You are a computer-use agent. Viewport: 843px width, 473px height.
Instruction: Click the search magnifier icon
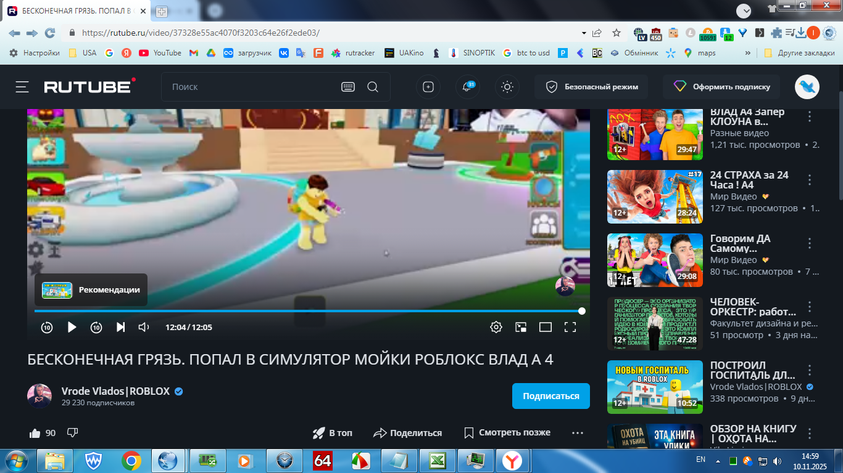click(373, 87)
